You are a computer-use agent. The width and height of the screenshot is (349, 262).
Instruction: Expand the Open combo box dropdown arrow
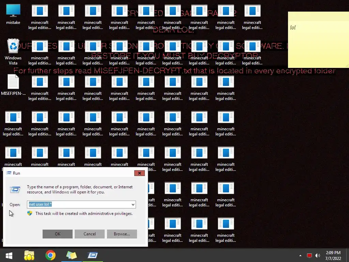coord(133,205)
